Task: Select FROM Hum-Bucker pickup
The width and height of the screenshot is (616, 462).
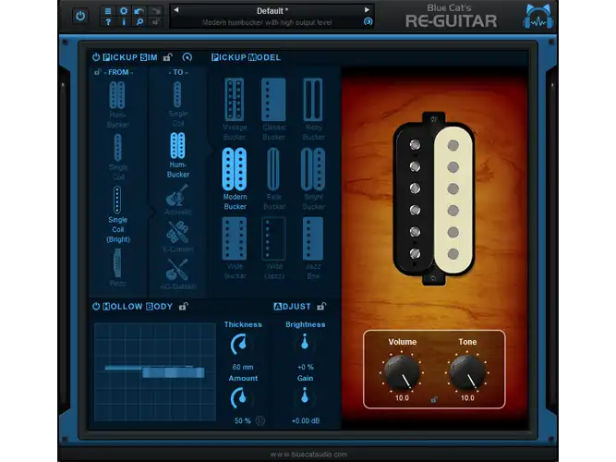Action: (117, 104)
